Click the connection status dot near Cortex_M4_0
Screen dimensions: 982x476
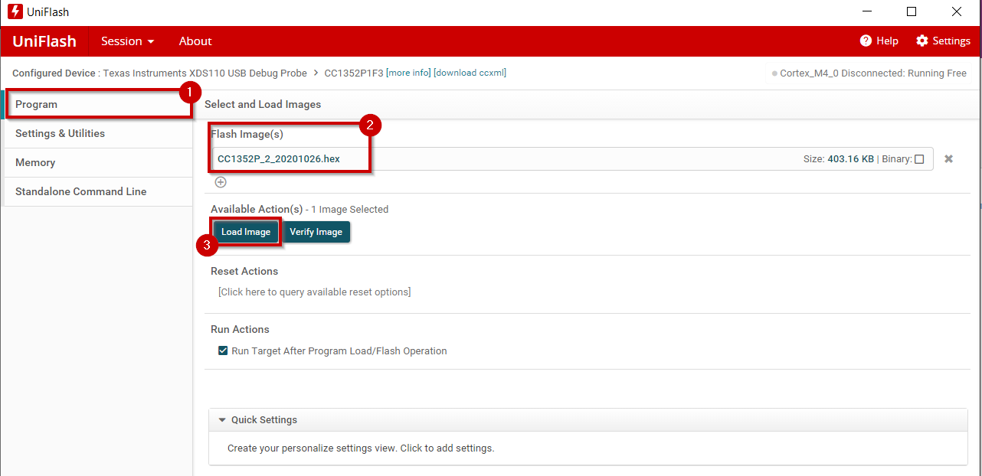coord(774,73)
